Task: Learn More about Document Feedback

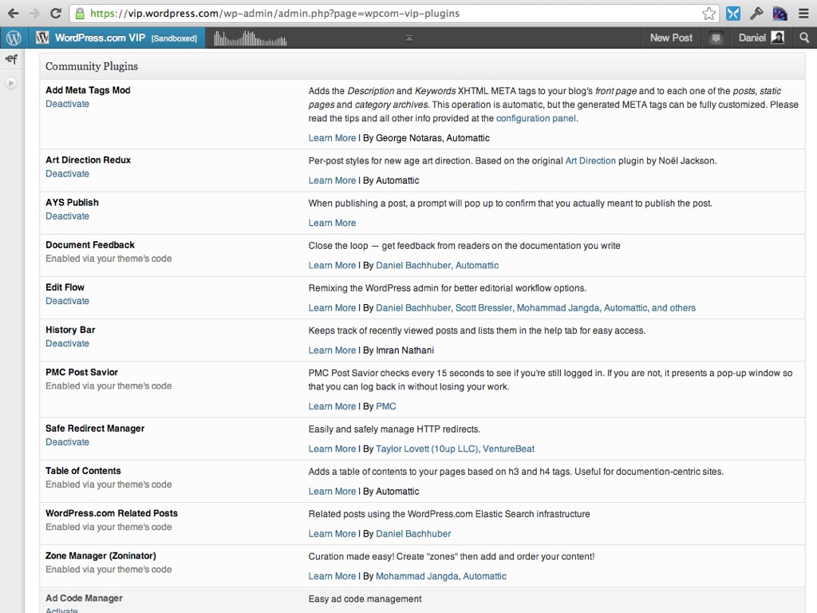Action: tap(332, 265)
